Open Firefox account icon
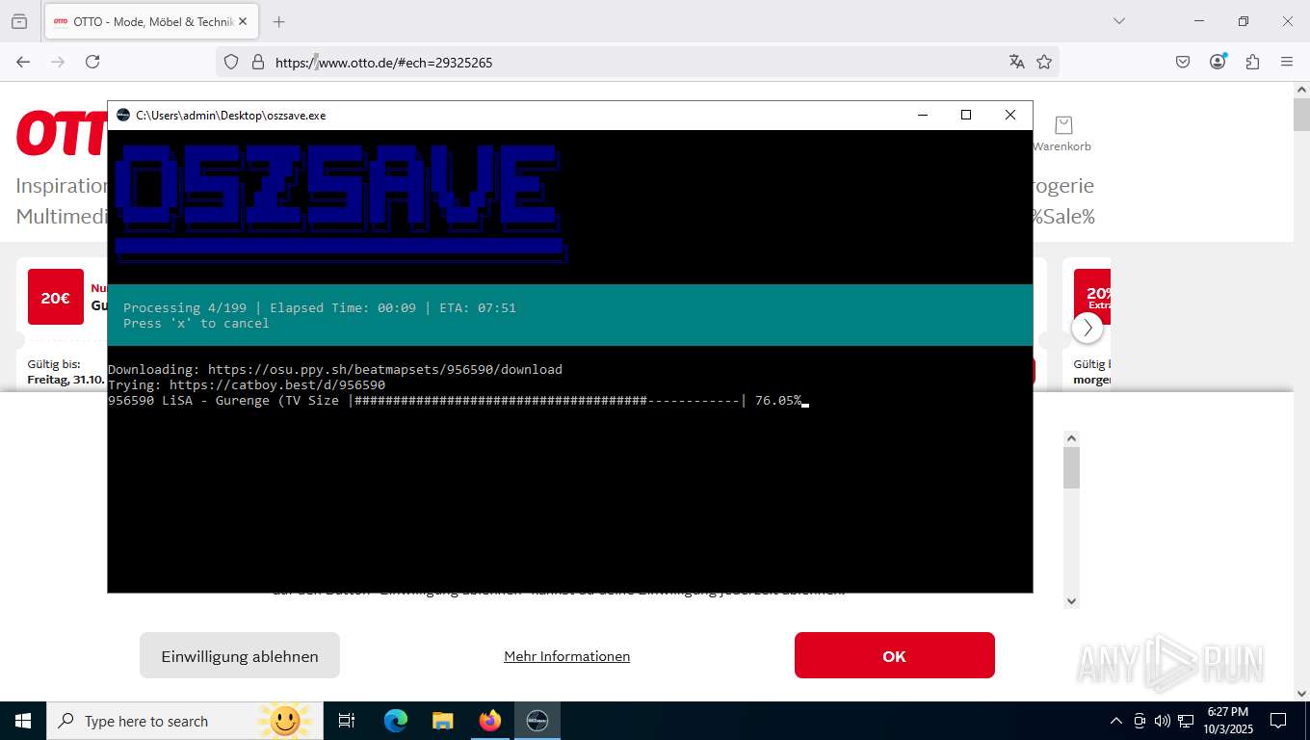This screenshot has height=740, width=1310. (x=1218, y=62)
